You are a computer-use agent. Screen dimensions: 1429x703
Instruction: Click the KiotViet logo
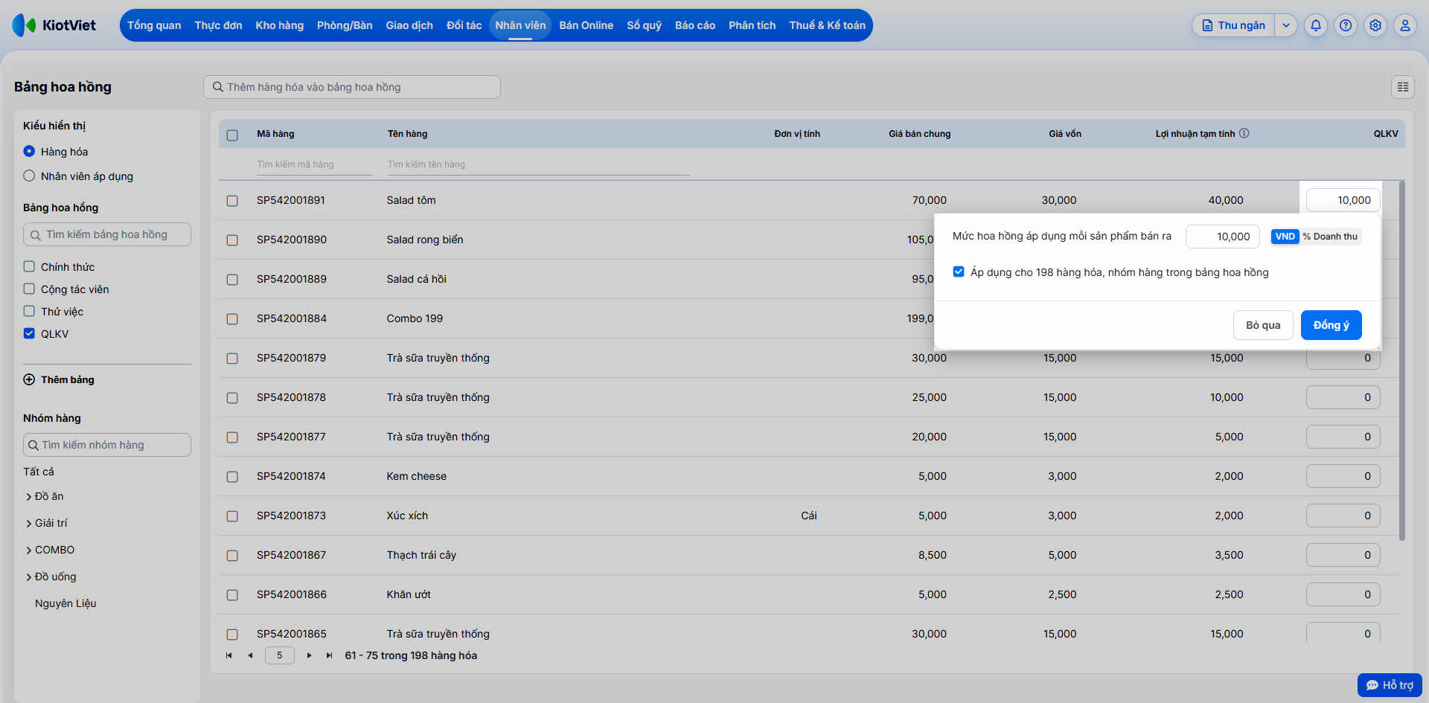54,25
